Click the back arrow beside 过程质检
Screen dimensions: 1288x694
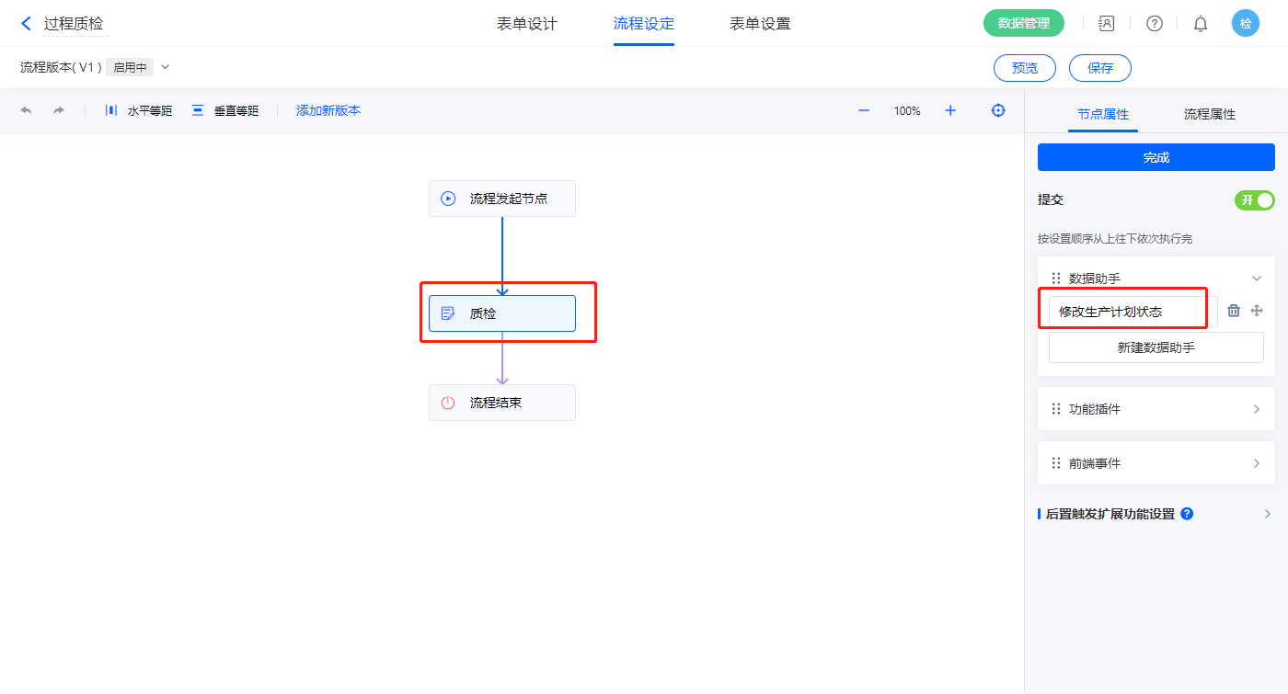(x=26, y=24)
